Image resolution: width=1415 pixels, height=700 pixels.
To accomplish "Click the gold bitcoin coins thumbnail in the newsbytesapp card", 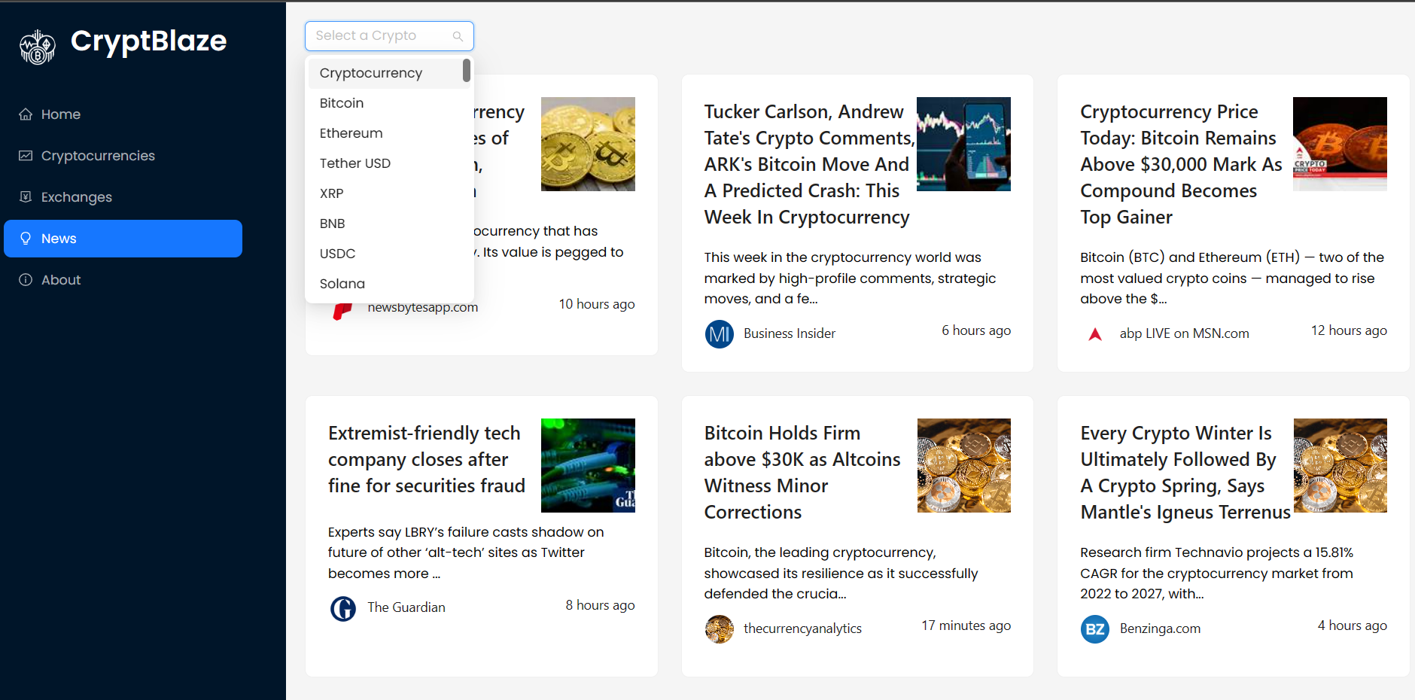I will pos(588,144).
